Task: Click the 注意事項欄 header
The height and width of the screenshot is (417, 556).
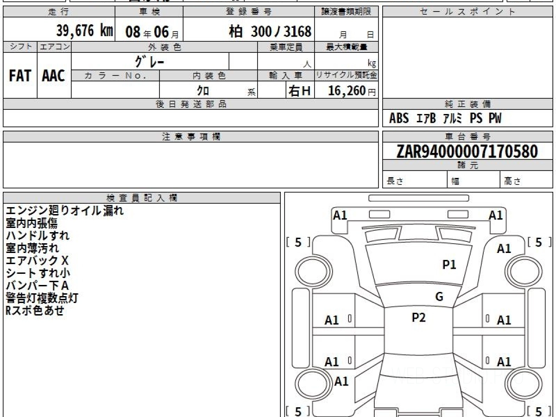Action: [191, 137]
